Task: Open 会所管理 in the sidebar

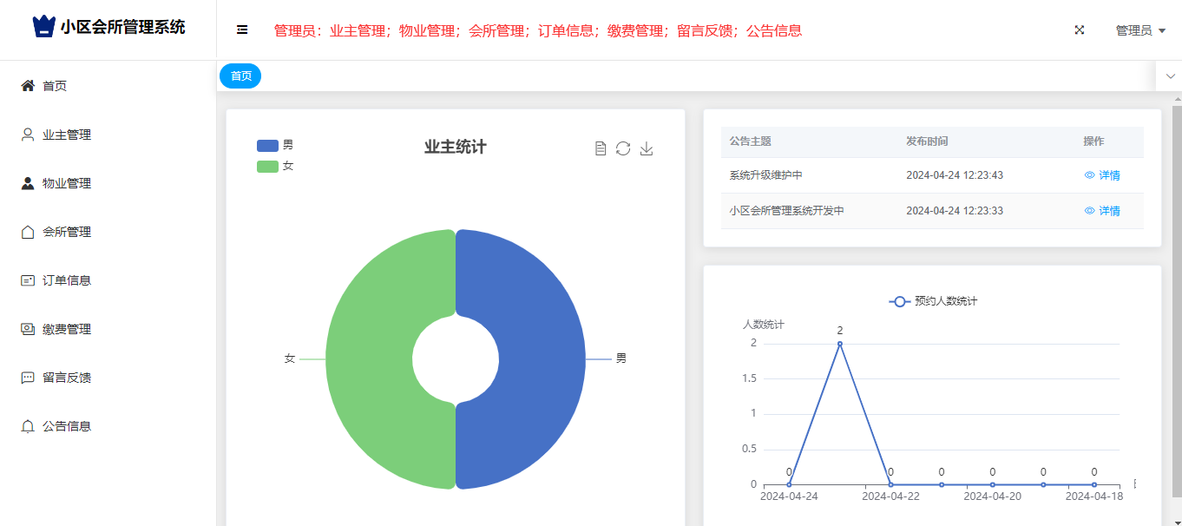Action: click(67, 232)
